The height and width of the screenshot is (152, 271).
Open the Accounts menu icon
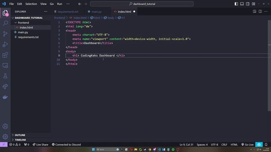5,126
